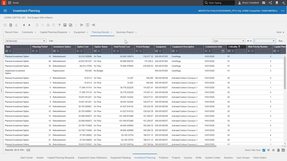
Task: Click the compact row density icon
Action: (x=268, y=150)
